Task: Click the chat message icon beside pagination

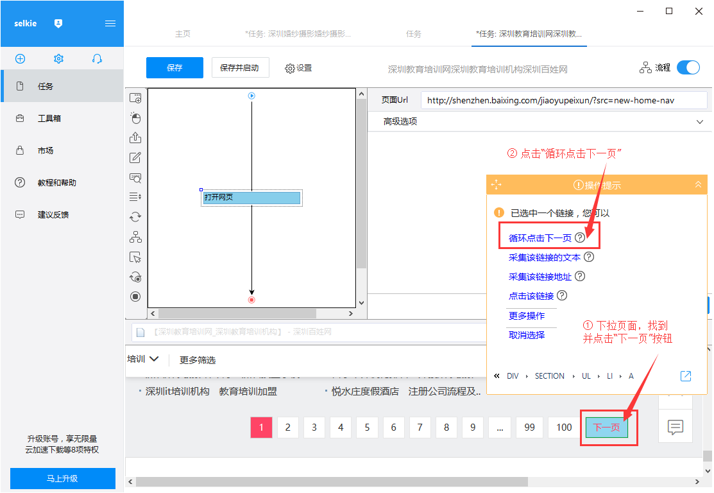Action: click(676, 427)
